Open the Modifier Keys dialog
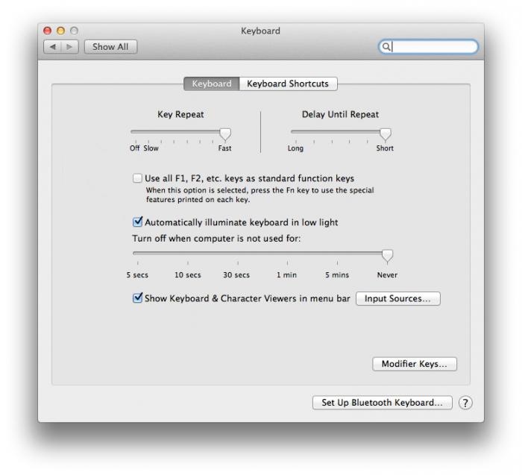This screenshot has width=522, height=475. point(415,364)
